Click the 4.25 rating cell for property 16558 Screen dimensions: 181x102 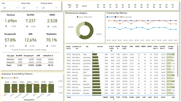tap(171, 54)
